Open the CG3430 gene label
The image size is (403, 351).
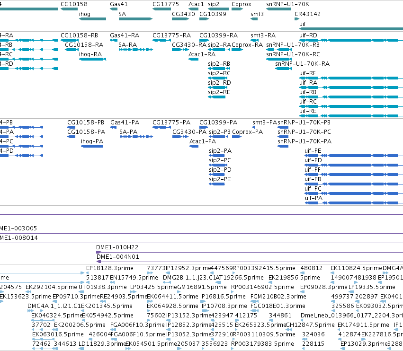pyautogui.click(x=184, y=14)
